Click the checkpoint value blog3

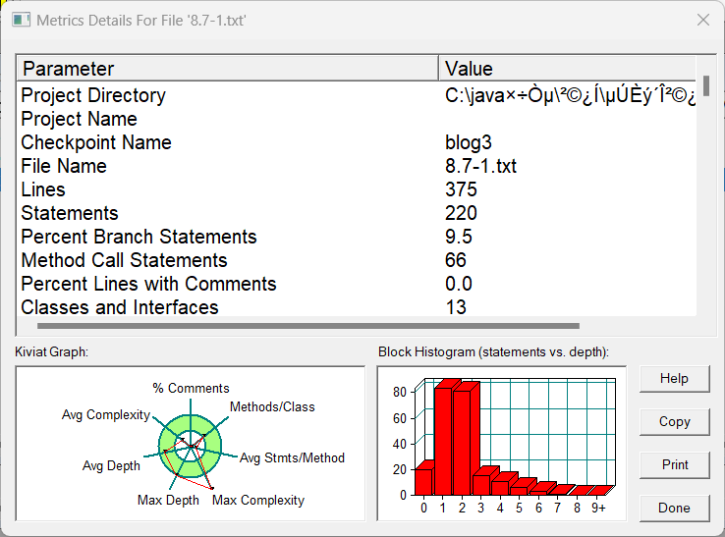coord(469,142)
